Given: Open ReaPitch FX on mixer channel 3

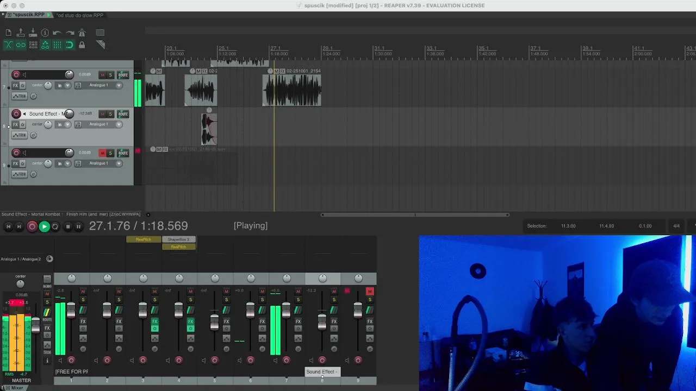Looking at the screenshot, I should pyautogui.click(x=144, y=239).
